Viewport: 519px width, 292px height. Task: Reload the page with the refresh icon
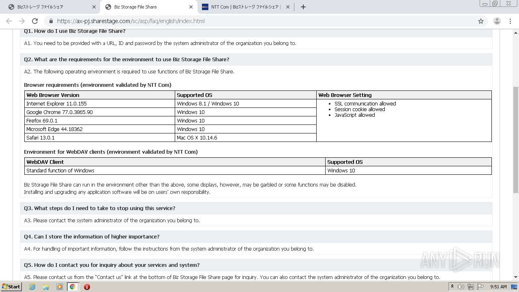(35, 21)
